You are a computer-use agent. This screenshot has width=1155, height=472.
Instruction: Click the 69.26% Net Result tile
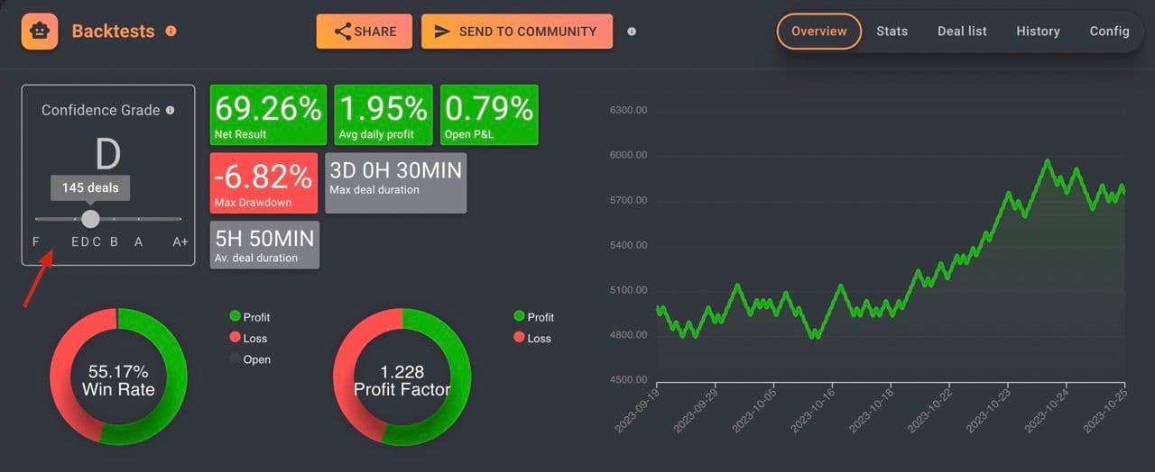268,115
